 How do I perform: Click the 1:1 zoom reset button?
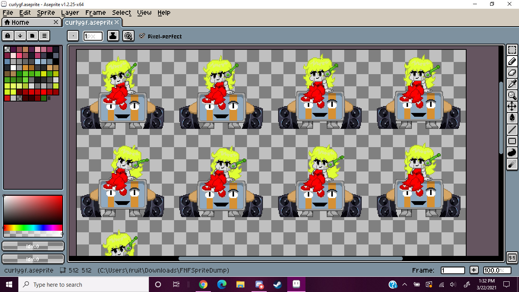point(512,257)
